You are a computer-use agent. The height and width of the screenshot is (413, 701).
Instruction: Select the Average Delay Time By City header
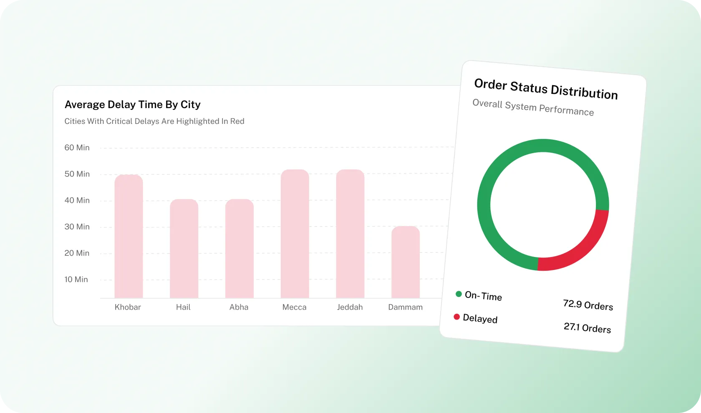[x=132, y=105]
